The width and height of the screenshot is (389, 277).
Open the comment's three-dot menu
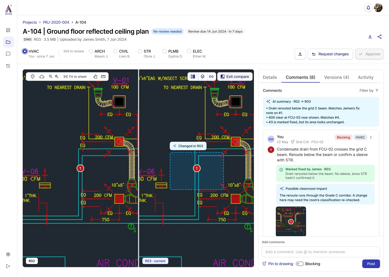[x=371, y=137]
